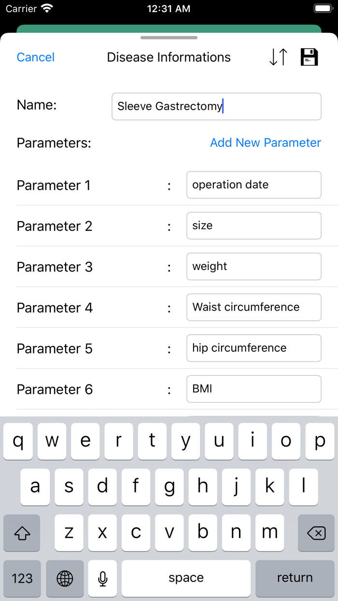
Task: Select the weight field for Parameter 3
Action: [x=253, y=266]
